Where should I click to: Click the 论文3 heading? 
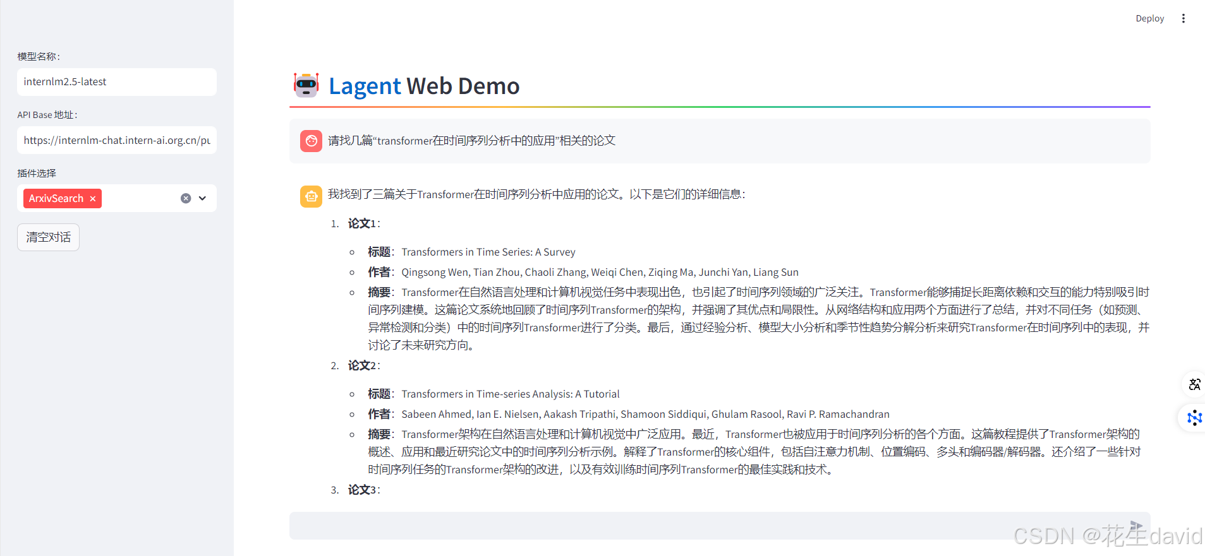coord(364,490)
